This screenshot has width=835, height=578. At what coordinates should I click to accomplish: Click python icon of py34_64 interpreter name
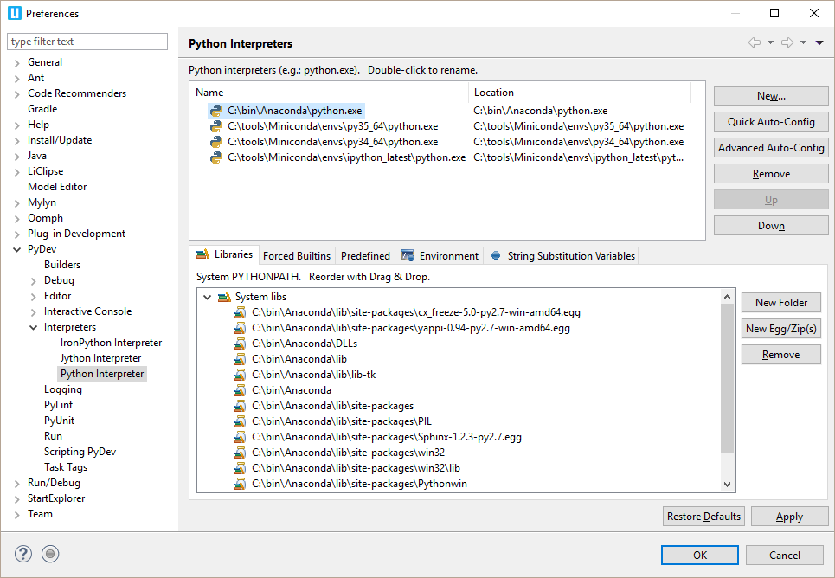(x=215, y=142)
